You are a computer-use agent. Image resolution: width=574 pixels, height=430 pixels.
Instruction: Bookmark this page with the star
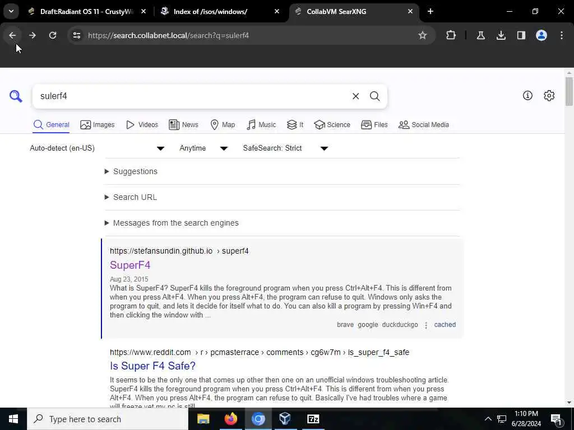423,35
